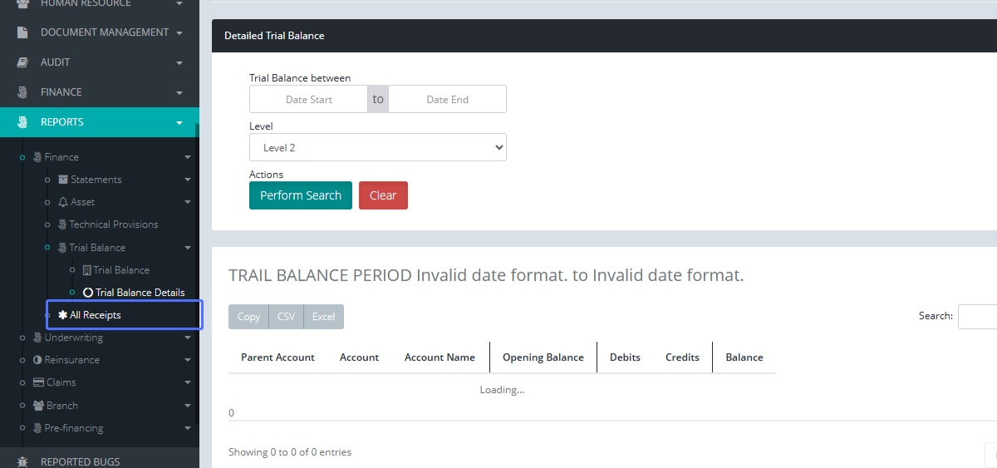Sort by Opening Balance column header
The height and width of the screenshot is (468, 997).
(x=543, y=357)
